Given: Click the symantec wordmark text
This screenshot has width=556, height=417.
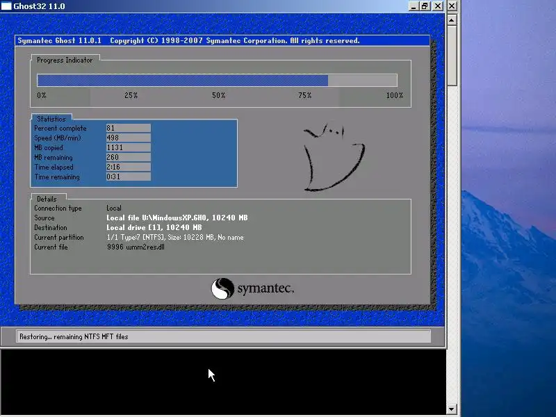Looking at the screenshot, I should coord(265,288).
